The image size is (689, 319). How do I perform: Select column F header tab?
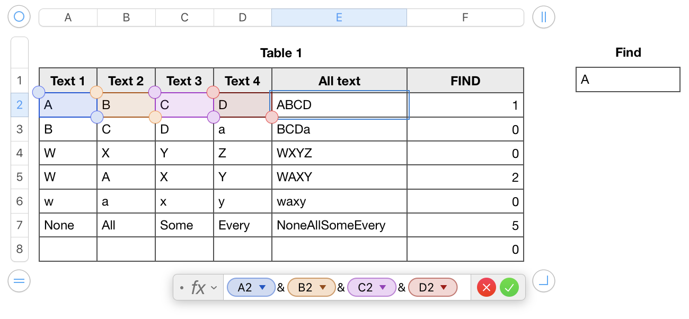[x=465, y=17]
